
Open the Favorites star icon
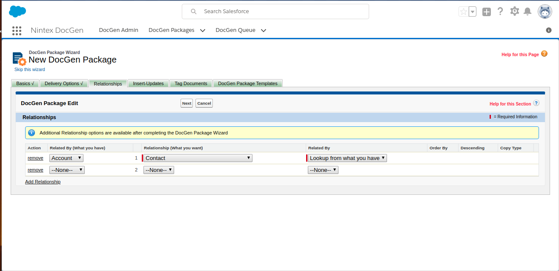[x=463, y=12]
